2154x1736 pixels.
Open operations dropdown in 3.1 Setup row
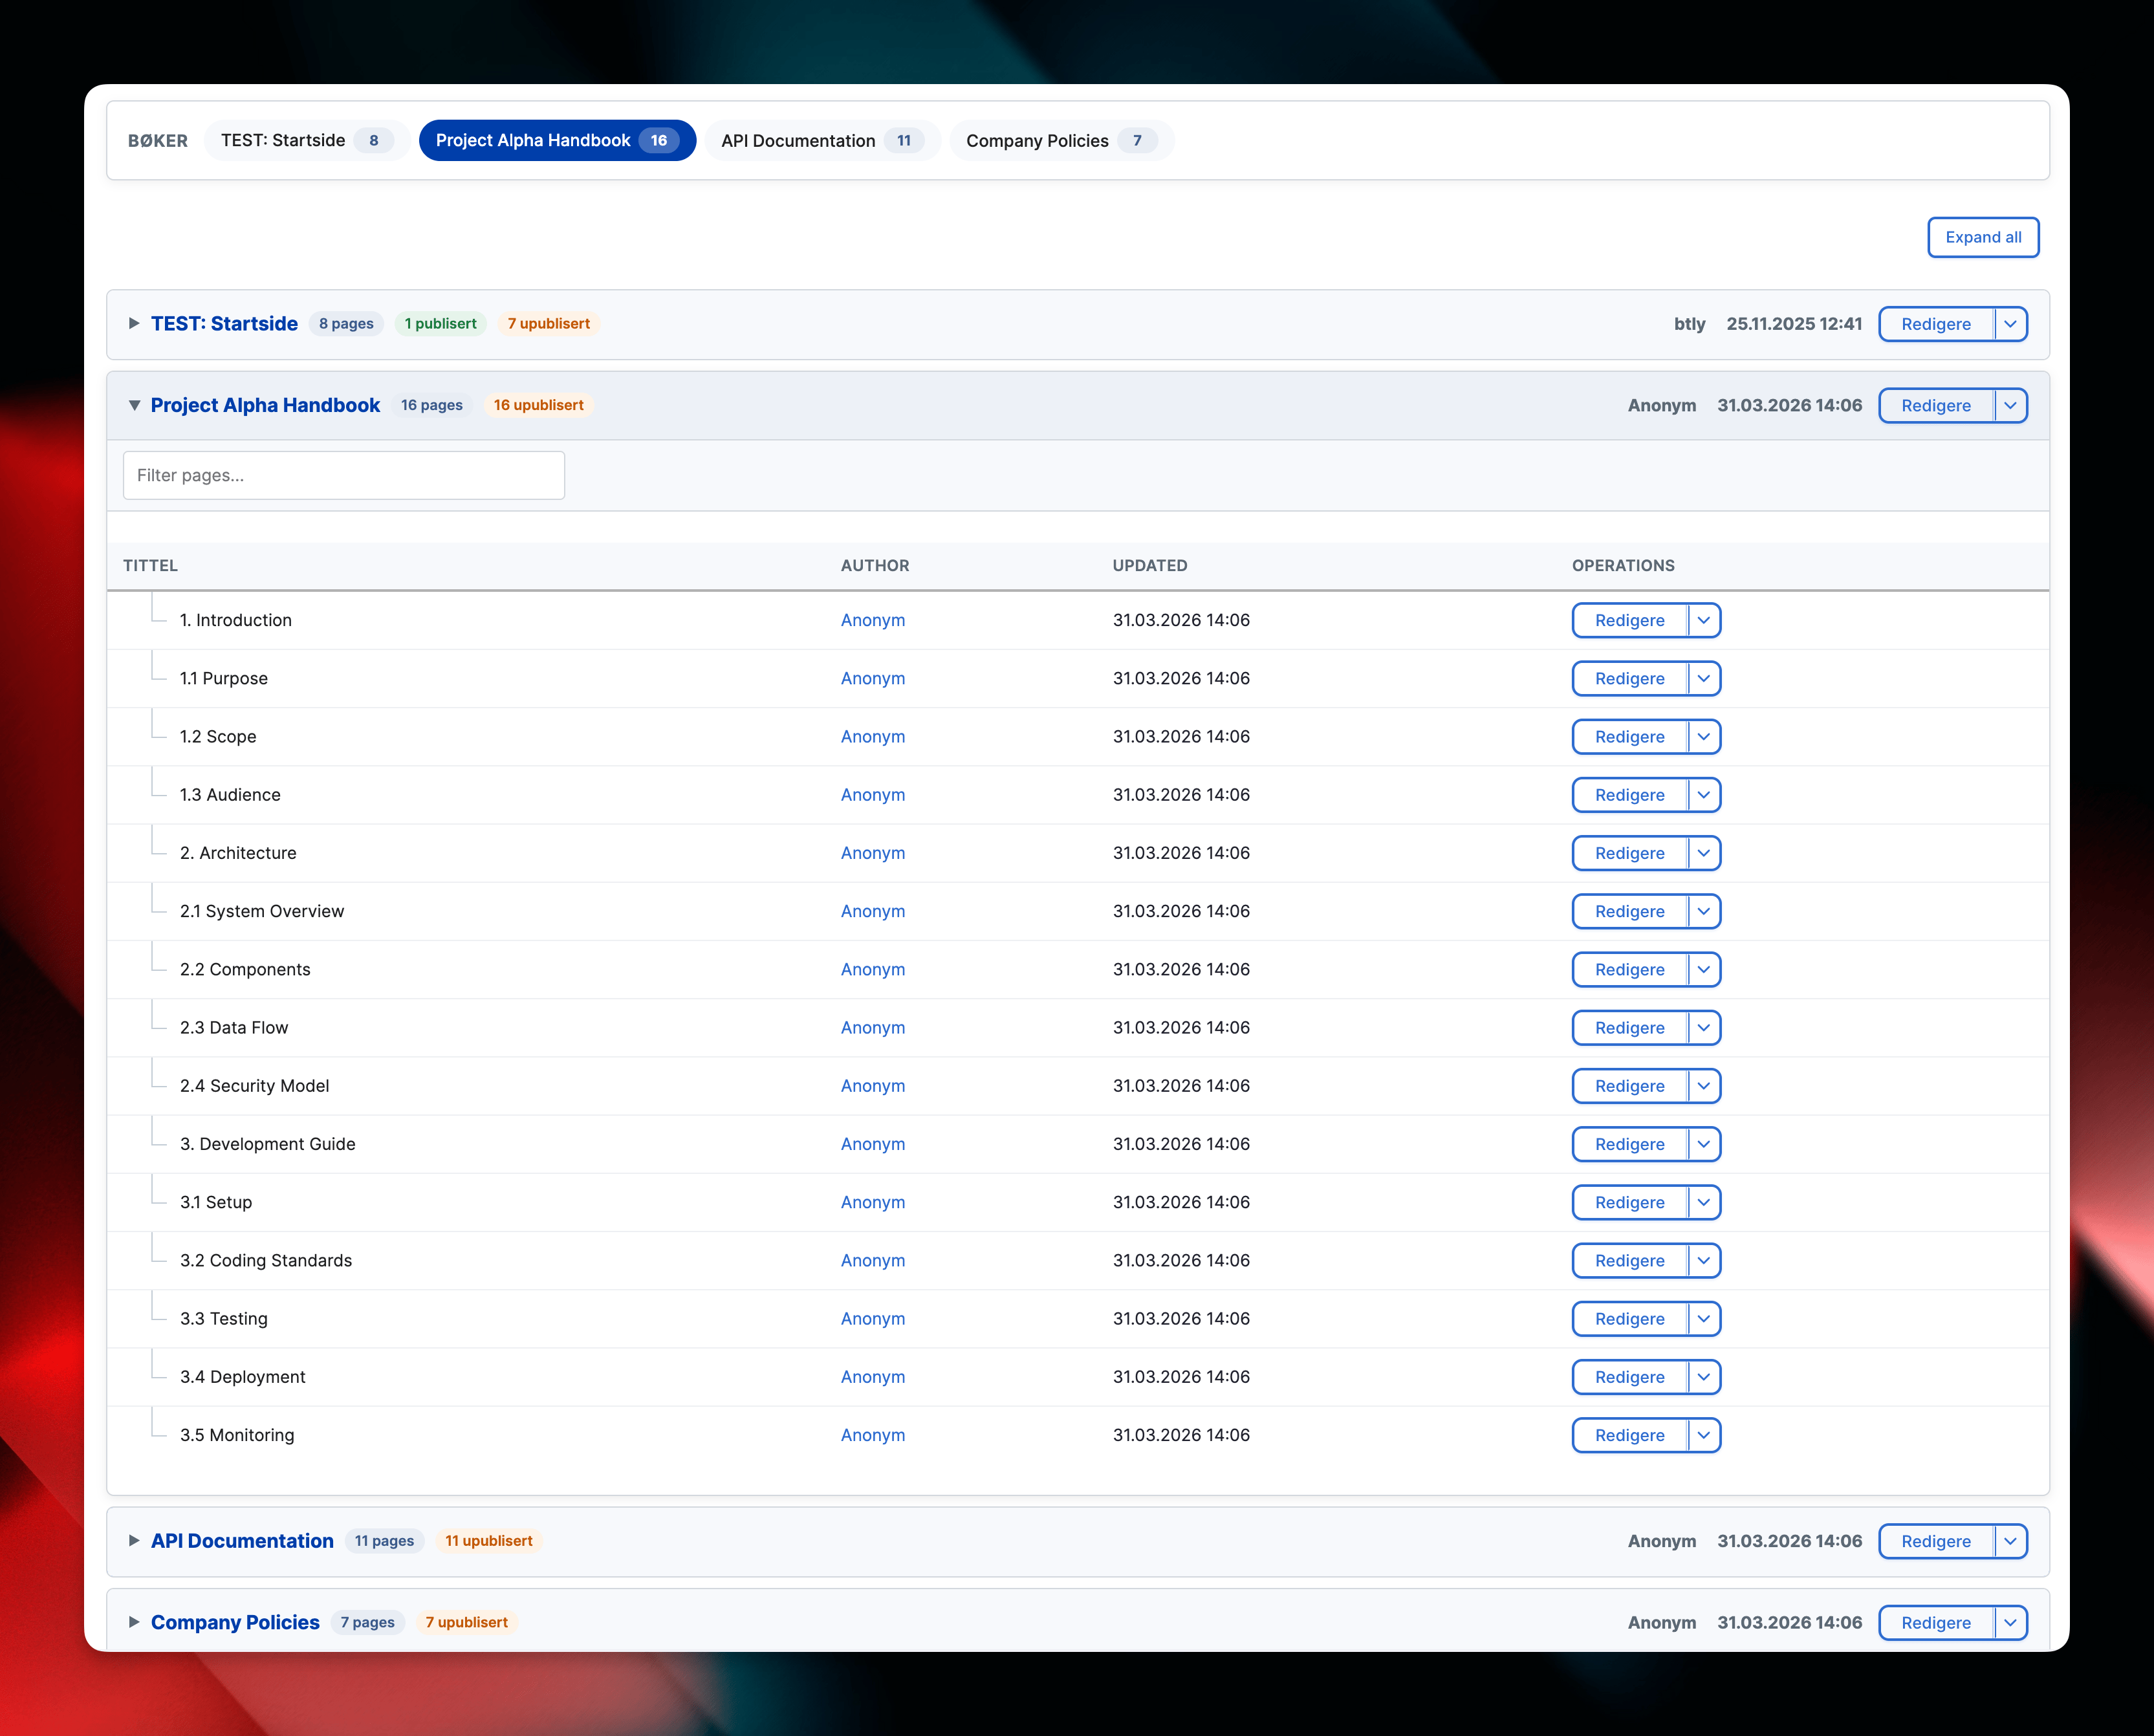coord(1704,1202)
